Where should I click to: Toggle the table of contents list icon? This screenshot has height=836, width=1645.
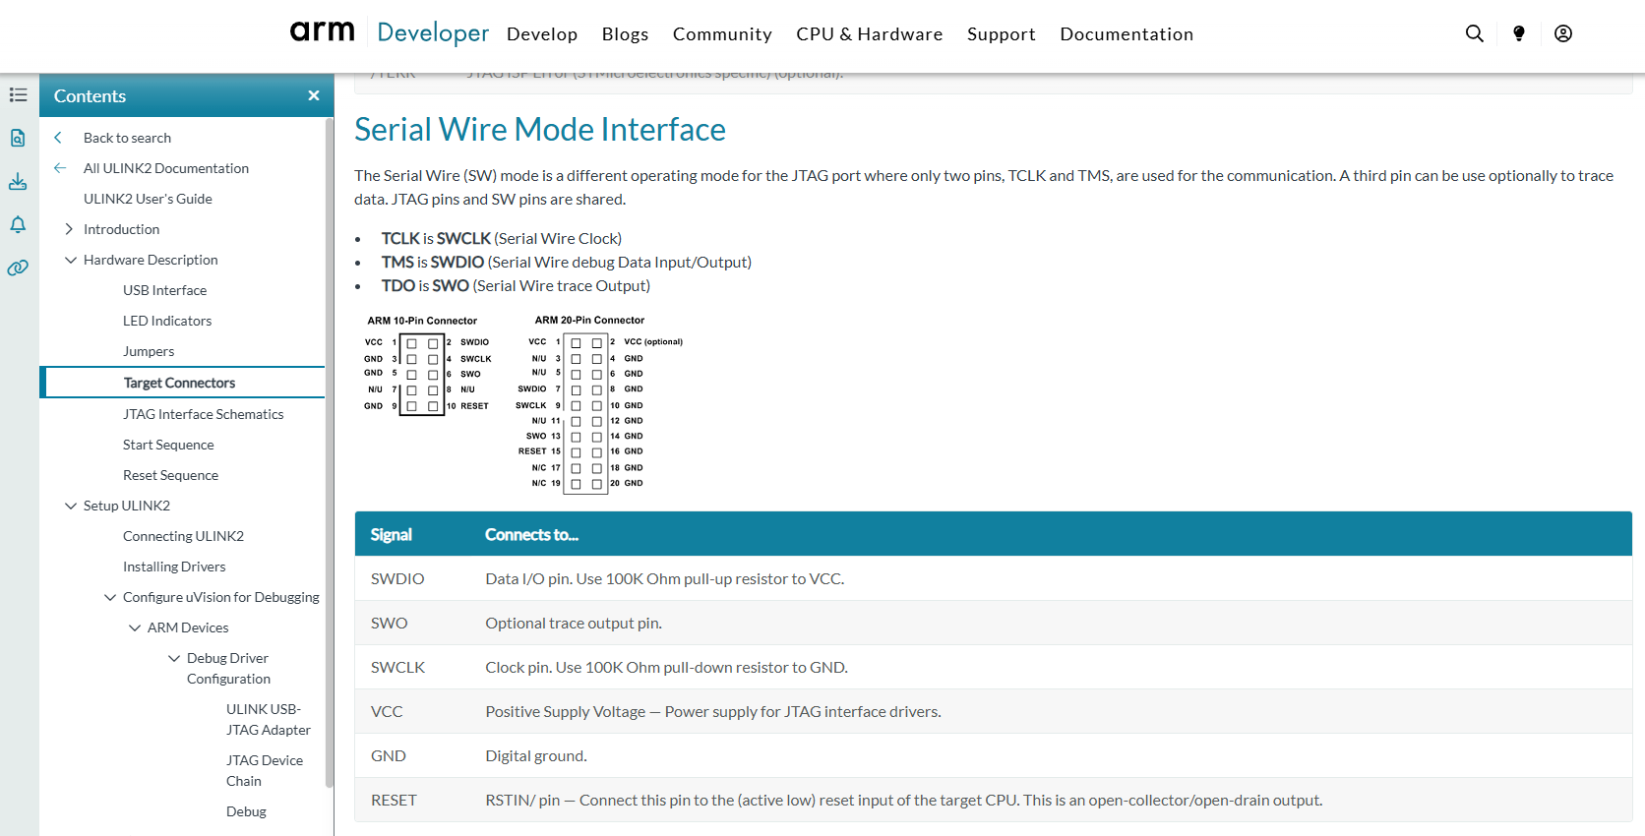18,95
